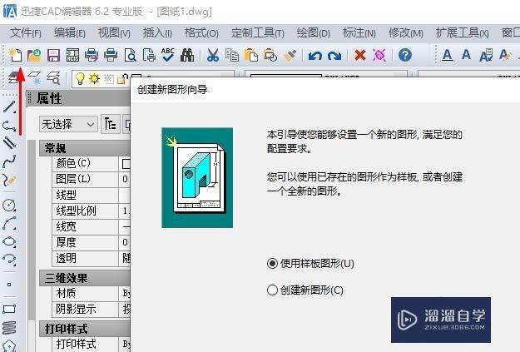This screenshot has height=352, width=520.
Task: Click the pink Purge icon
Action: [379, 55]
